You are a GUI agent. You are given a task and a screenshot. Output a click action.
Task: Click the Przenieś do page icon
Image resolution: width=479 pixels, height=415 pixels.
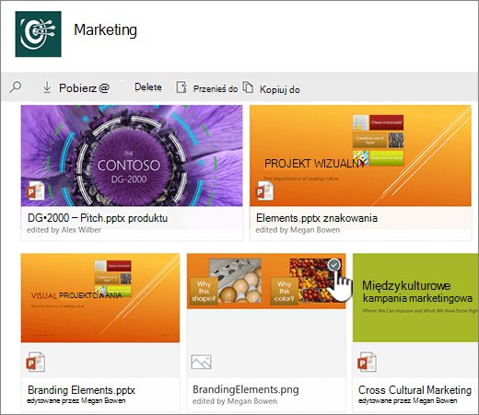181,87
